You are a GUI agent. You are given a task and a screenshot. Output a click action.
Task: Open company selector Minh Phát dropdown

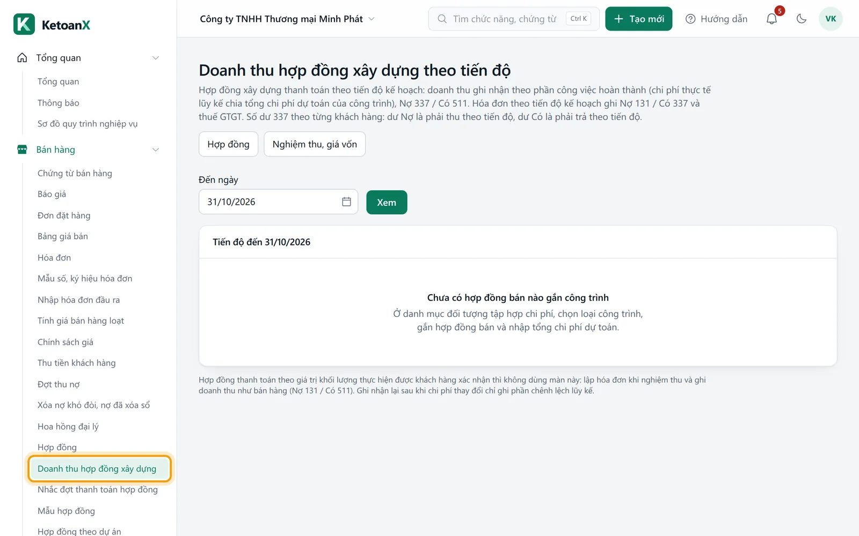(287, 19)
